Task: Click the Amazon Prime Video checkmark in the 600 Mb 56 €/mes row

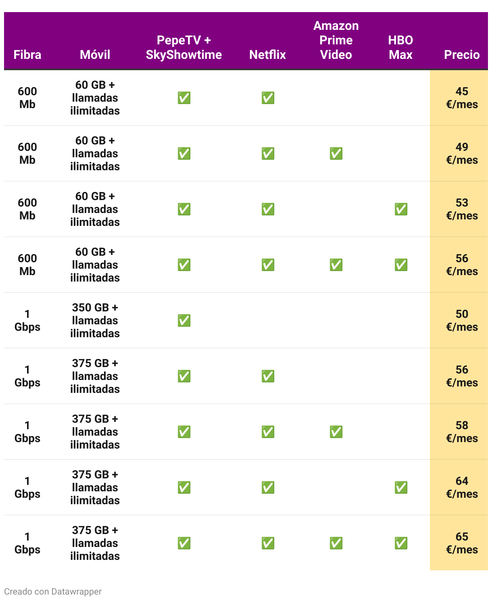Action: point(336,265)
